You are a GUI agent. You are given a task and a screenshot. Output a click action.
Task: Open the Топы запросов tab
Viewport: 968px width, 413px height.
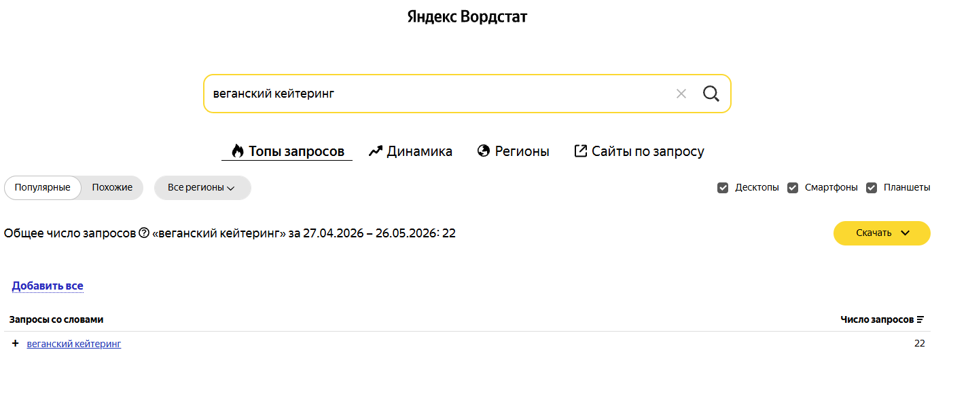coord(287,151)
